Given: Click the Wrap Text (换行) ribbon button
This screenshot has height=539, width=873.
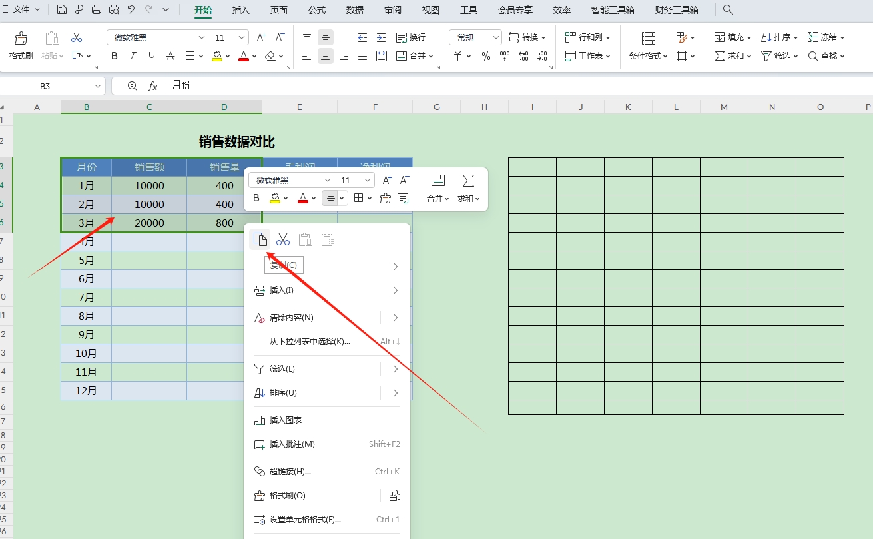Looking at the screenshot, I should coord(411,37).
